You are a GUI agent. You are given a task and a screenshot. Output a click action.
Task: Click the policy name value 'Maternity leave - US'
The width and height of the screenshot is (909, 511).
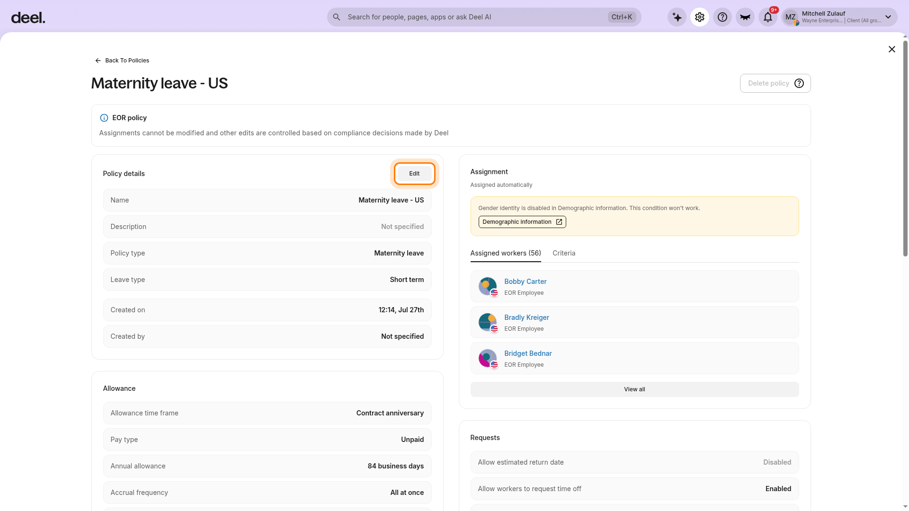tap(391, 200)
